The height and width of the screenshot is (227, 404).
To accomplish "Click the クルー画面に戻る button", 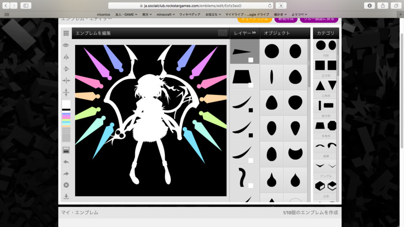I will 319,20.
